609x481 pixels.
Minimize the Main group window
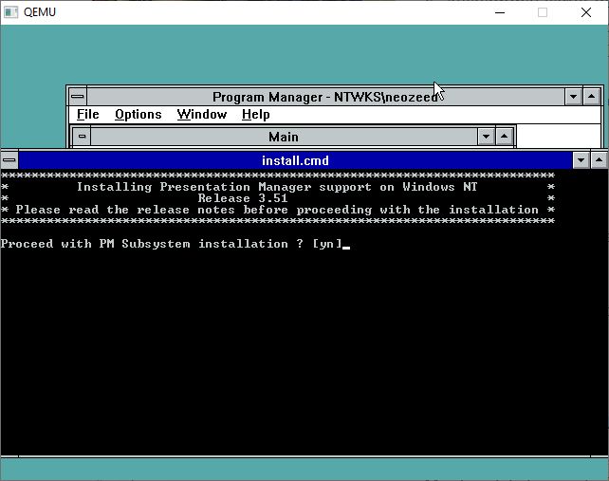tap(486, 137)
